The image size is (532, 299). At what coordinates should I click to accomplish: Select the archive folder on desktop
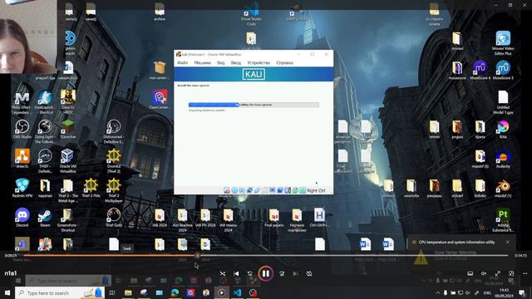click(160, 12)
